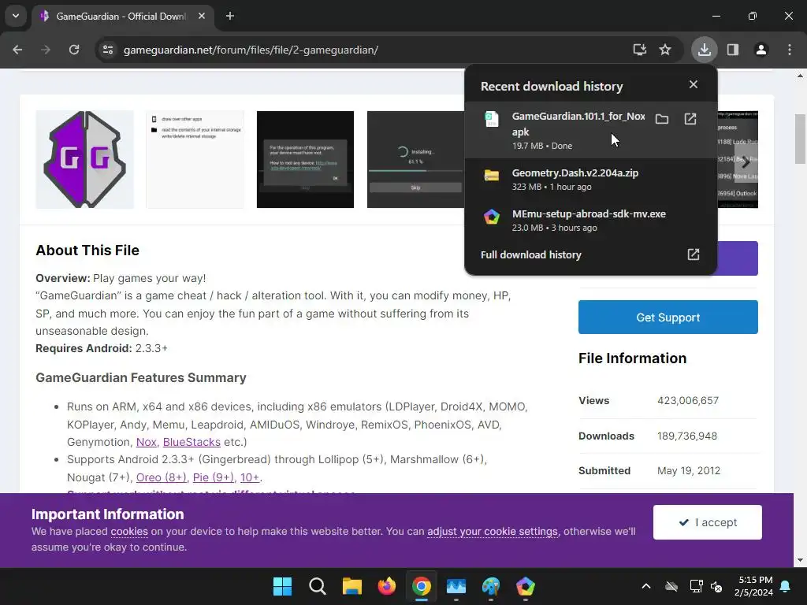The image size is (807, 605).
Task: Show GameGuardian apk in folder
Action: [662, 120]
